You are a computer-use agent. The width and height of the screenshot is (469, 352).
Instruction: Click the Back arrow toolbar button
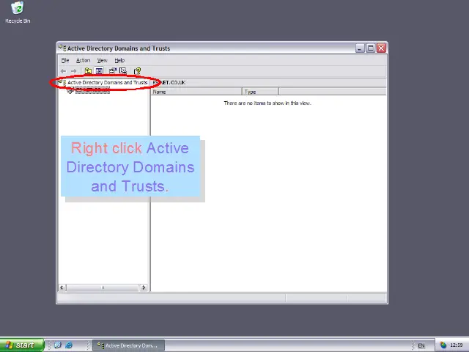[x=64, y=71]
